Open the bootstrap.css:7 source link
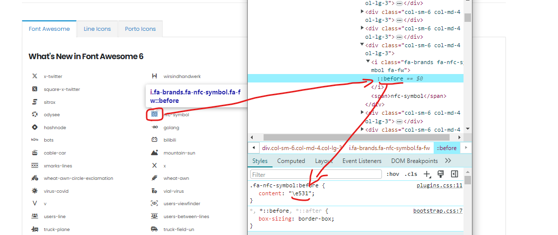This screenshot has width=558, height=235. 438,211
